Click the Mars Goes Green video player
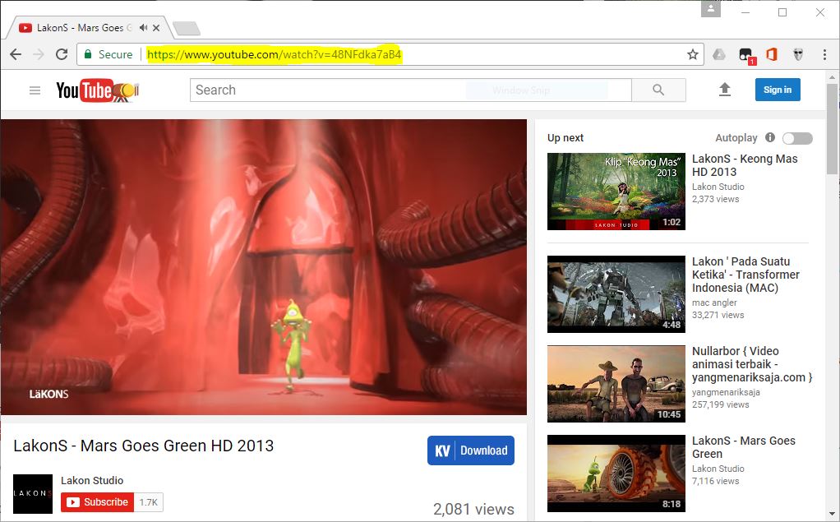Viewport: 840px width, 522px height. [x=264, y=267]
